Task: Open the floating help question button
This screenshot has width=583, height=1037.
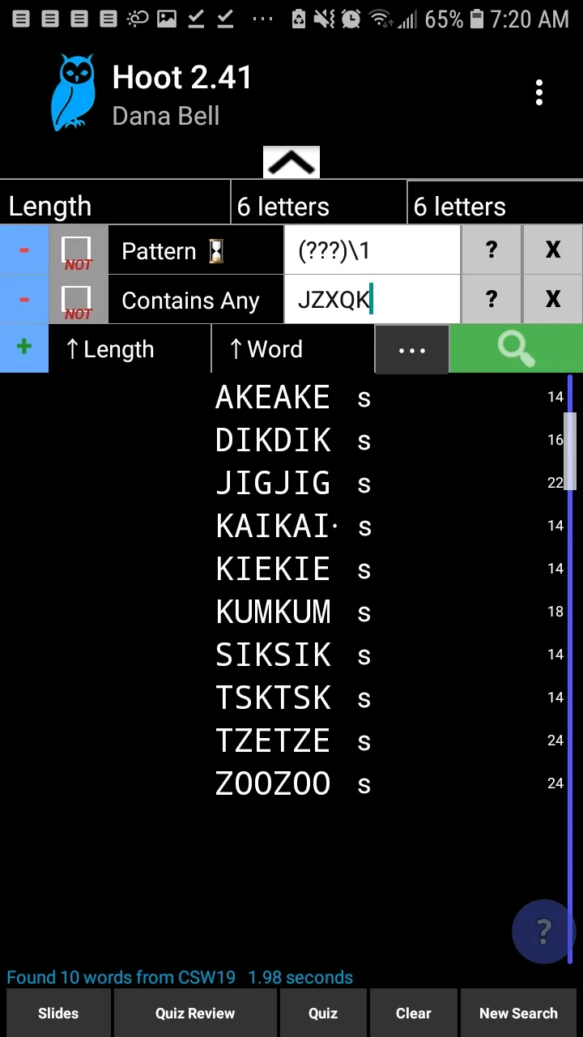Action: point(544,932)
